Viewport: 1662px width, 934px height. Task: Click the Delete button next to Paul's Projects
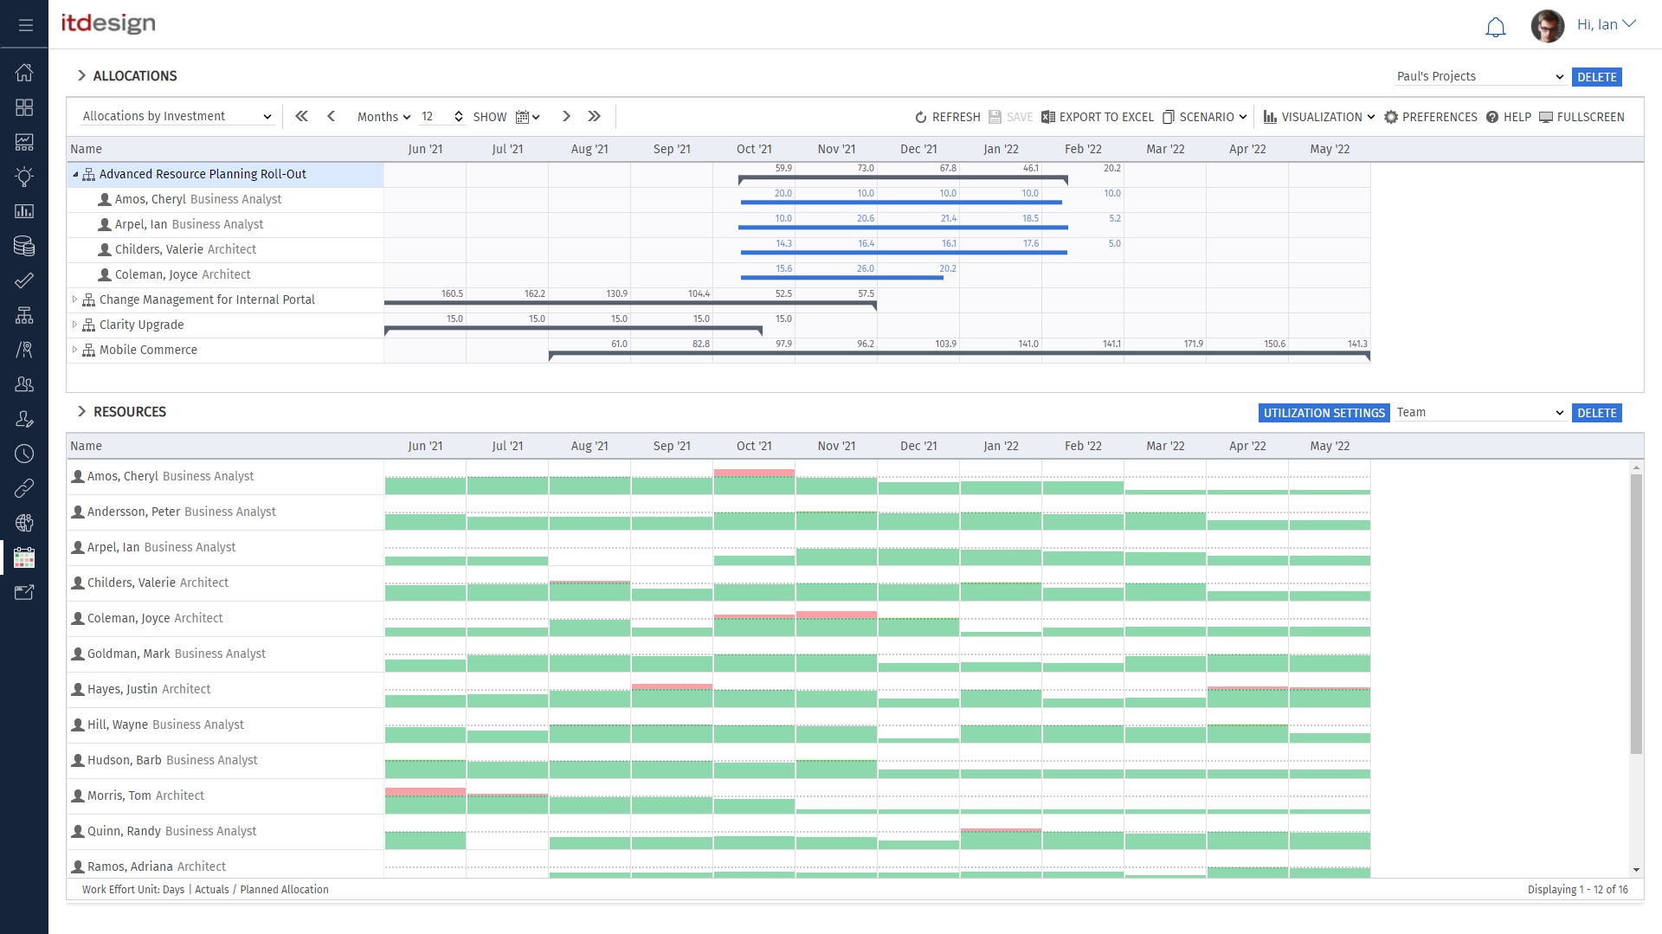tap(1596, 76)
